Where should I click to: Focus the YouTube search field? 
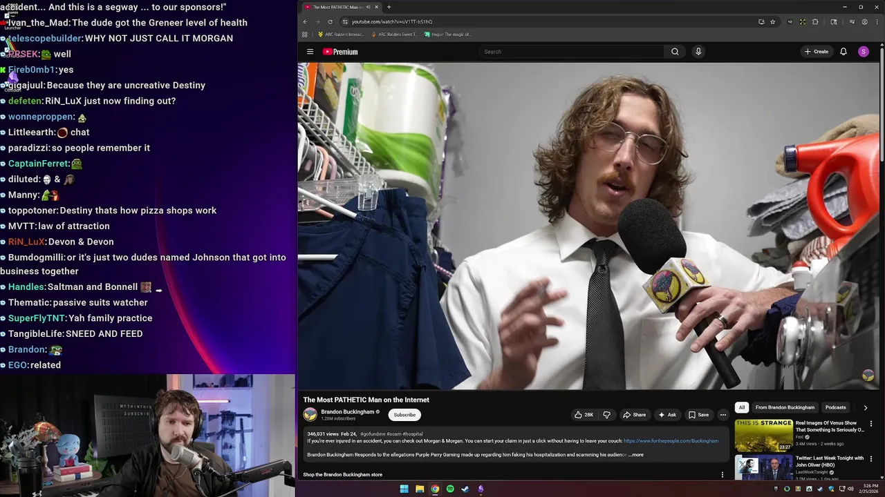572,52
